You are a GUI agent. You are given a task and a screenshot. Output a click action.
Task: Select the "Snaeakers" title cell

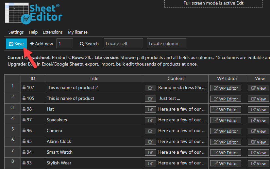[x=94, y=120]
